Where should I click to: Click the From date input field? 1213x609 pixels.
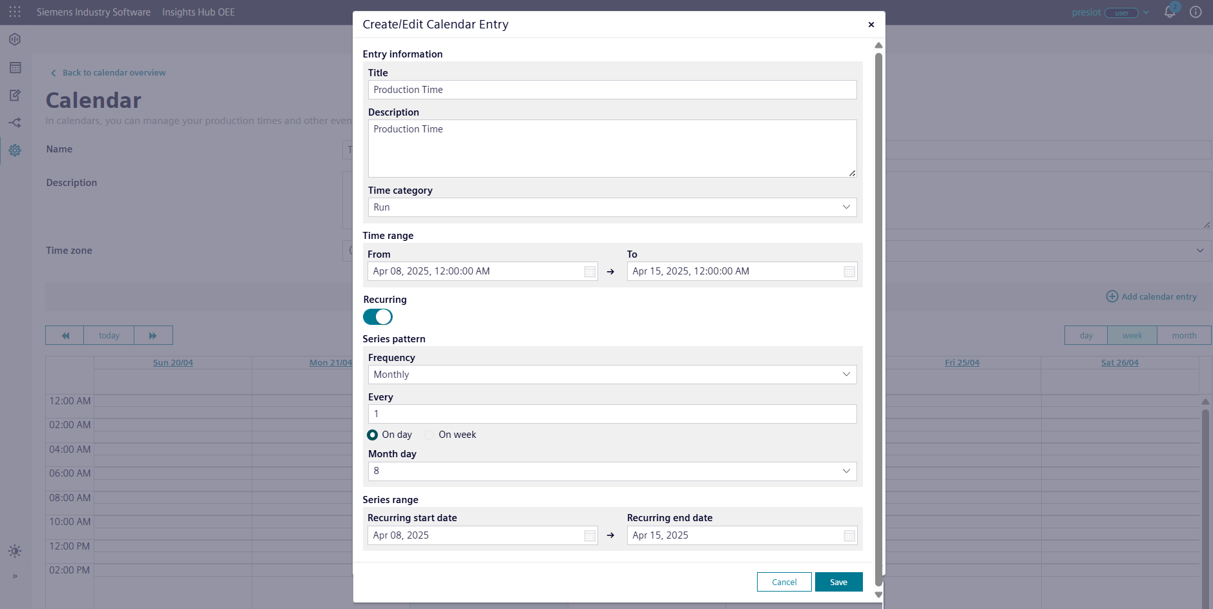pos(482,271)
